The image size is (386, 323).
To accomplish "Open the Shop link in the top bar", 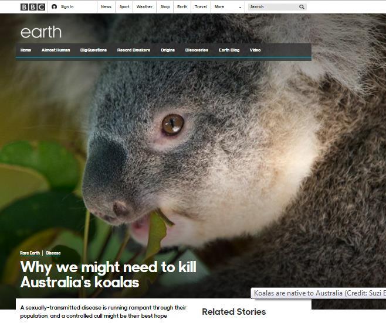I will 165,7.
